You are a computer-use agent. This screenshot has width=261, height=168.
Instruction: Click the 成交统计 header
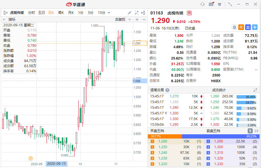219,90
